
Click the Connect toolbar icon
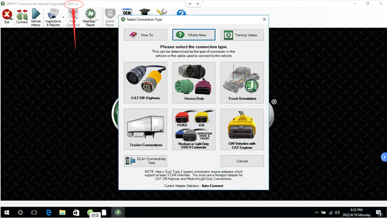[22, 16]
